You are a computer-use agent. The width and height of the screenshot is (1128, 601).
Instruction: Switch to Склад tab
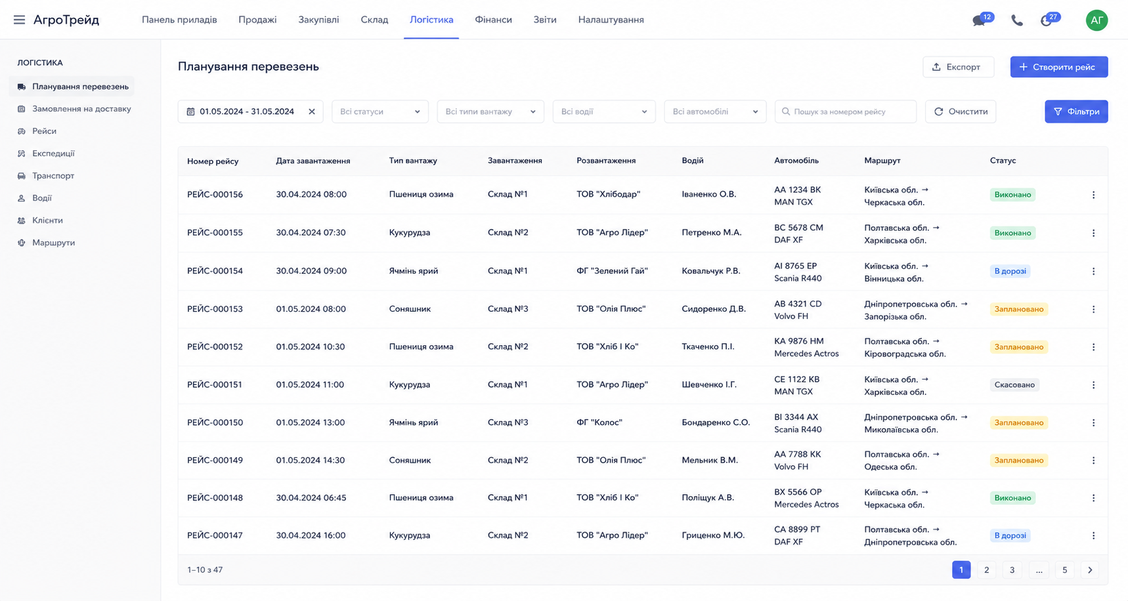click(374, 20)
